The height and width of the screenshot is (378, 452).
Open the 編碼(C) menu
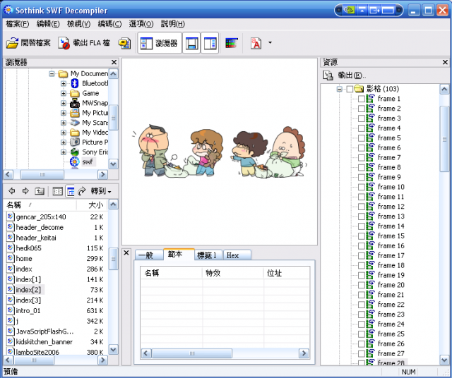pyautogui.click(x=109, y=24)
